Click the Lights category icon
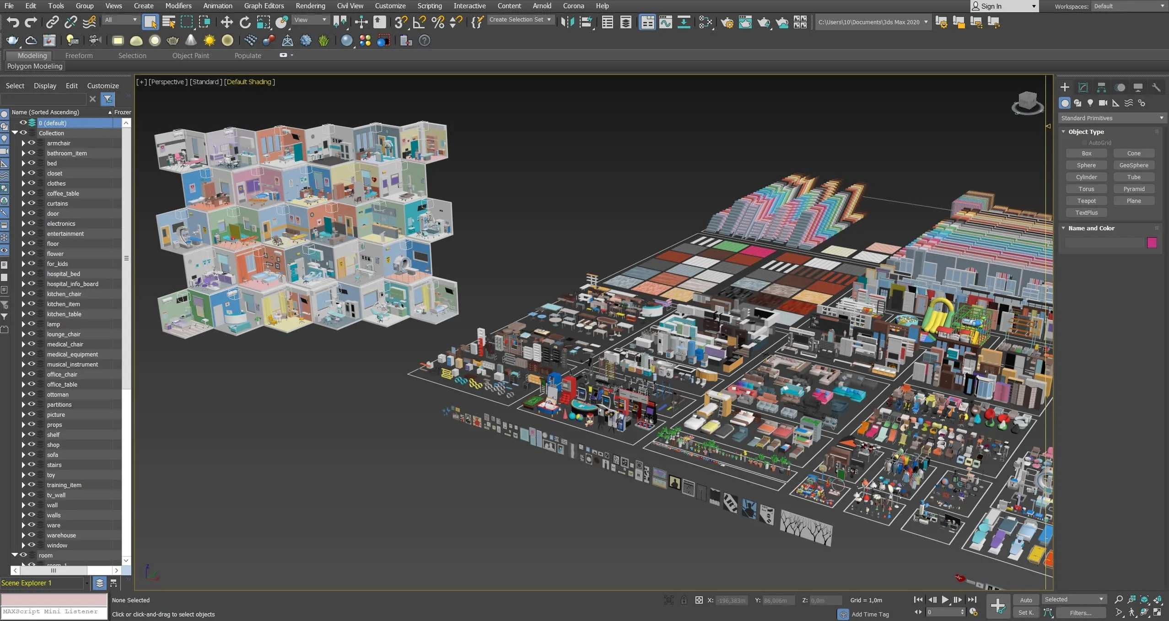This screenshot has height=621, width=1169. (1090, 103)
